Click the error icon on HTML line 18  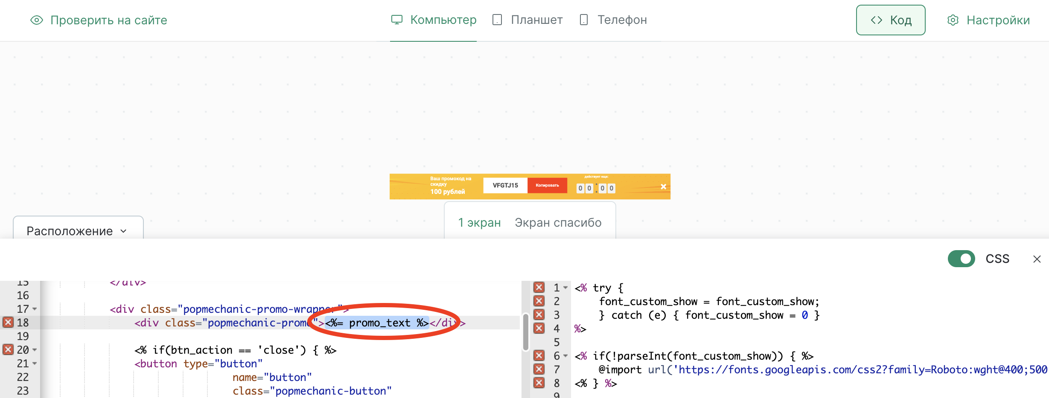coord(8,322)
